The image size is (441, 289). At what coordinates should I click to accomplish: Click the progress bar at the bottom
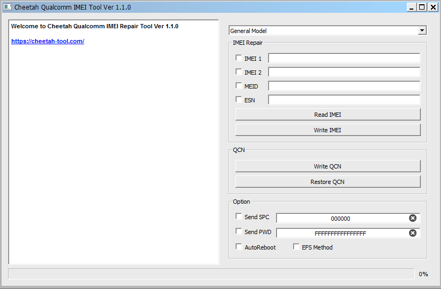tap(211, 274)
